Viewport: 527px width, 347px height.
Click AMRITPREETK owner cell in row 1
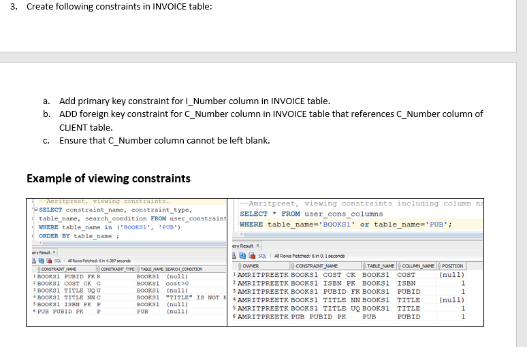(263, 275)
